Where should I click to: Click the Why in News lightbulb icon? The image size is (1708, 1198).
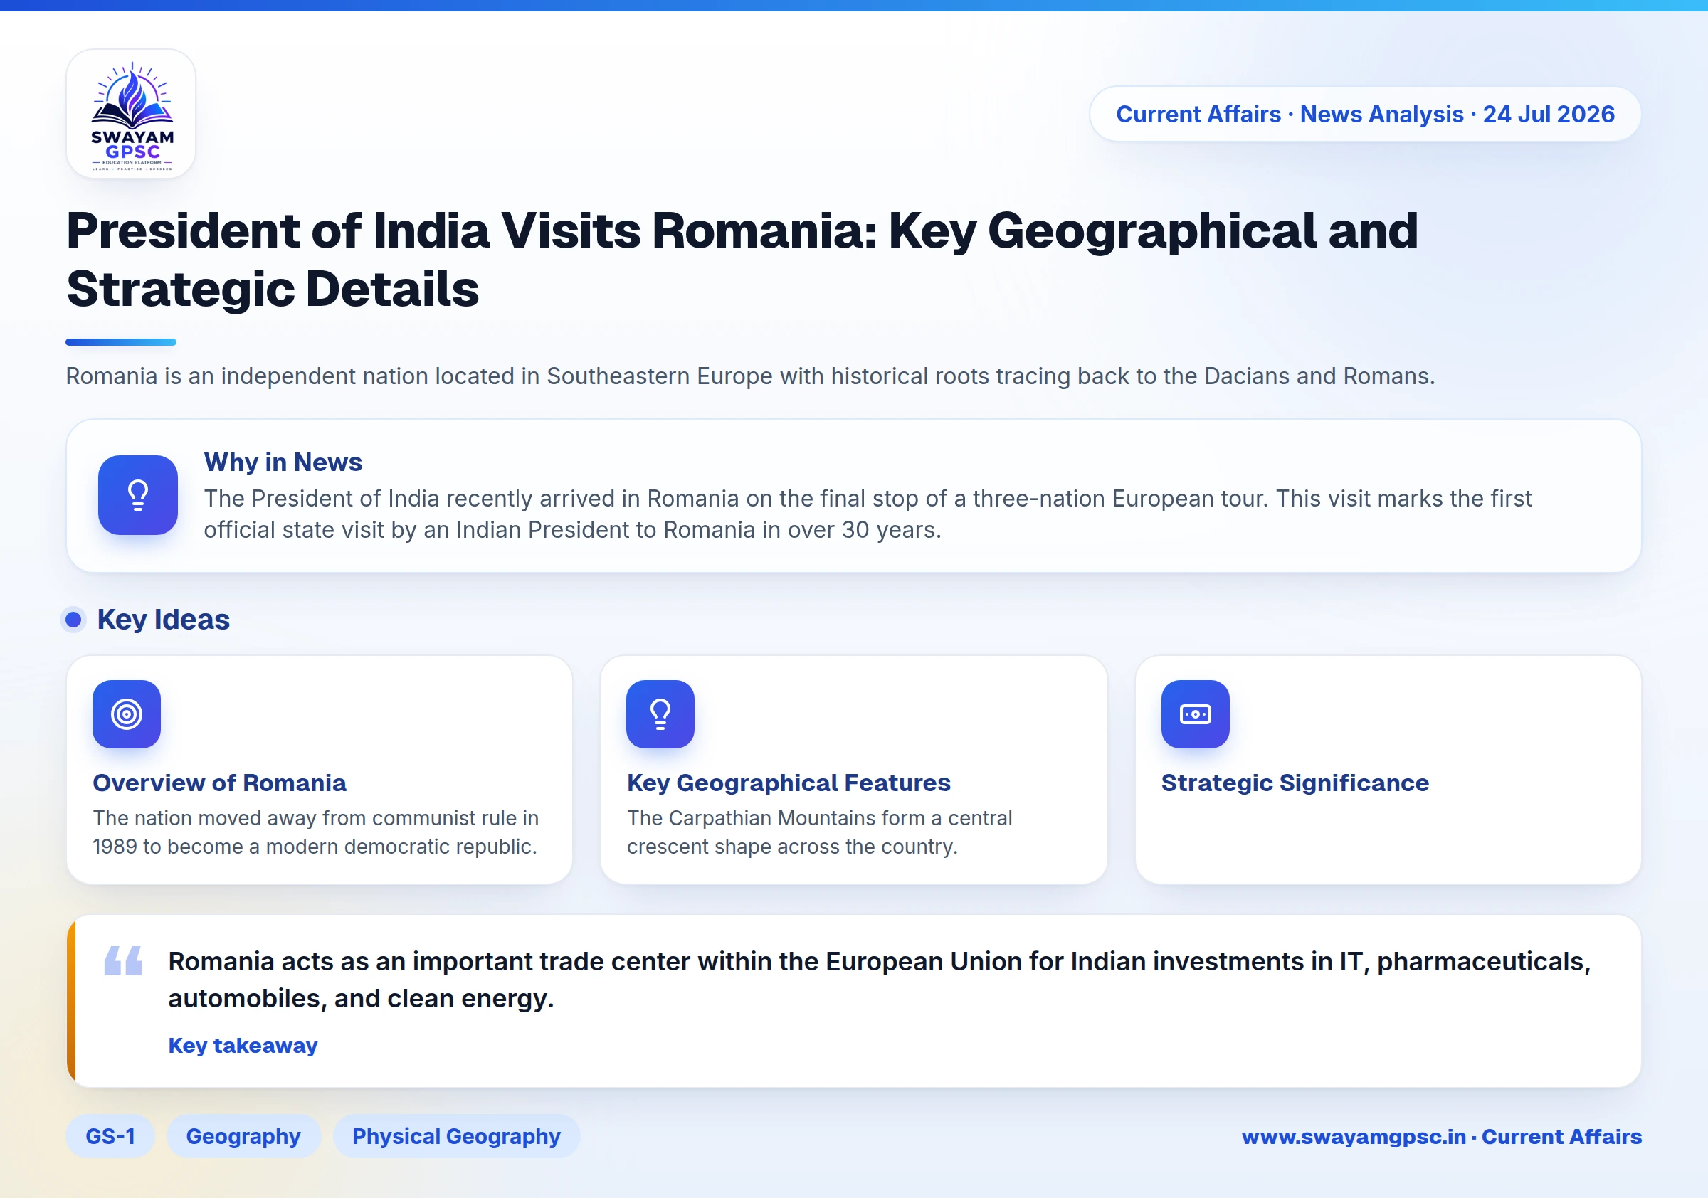[x=137, y=495]
